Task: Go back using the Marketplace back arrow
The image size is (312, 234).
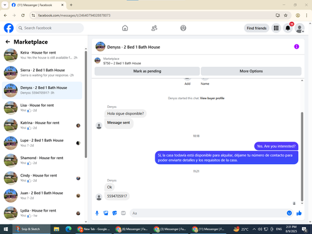Action: [x=7, y=42]
